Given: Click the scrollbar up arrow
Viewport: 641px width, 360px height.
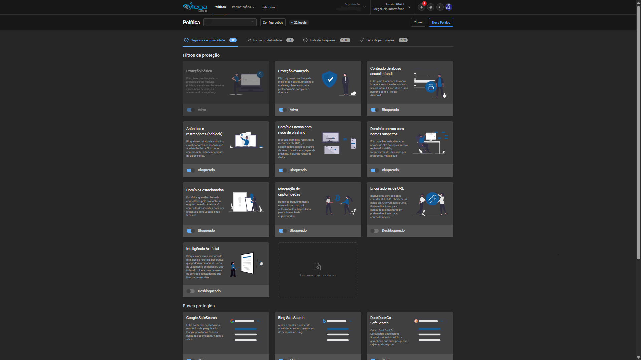Looking at the screenshot, I should pyautogui.click(x=638, y=2).
